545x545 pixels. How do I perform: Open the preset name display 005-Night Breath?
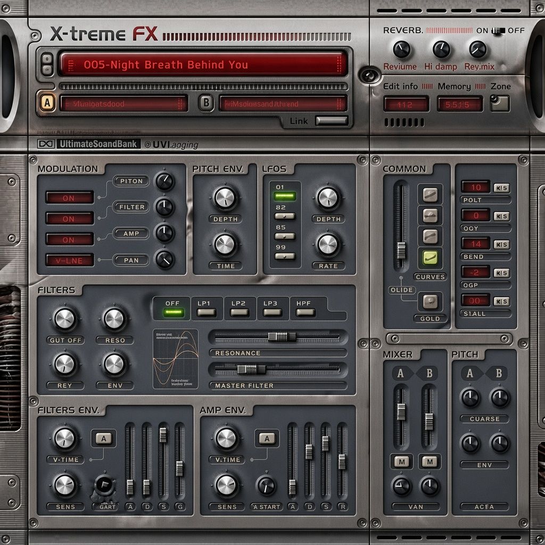tap(204, 64)
